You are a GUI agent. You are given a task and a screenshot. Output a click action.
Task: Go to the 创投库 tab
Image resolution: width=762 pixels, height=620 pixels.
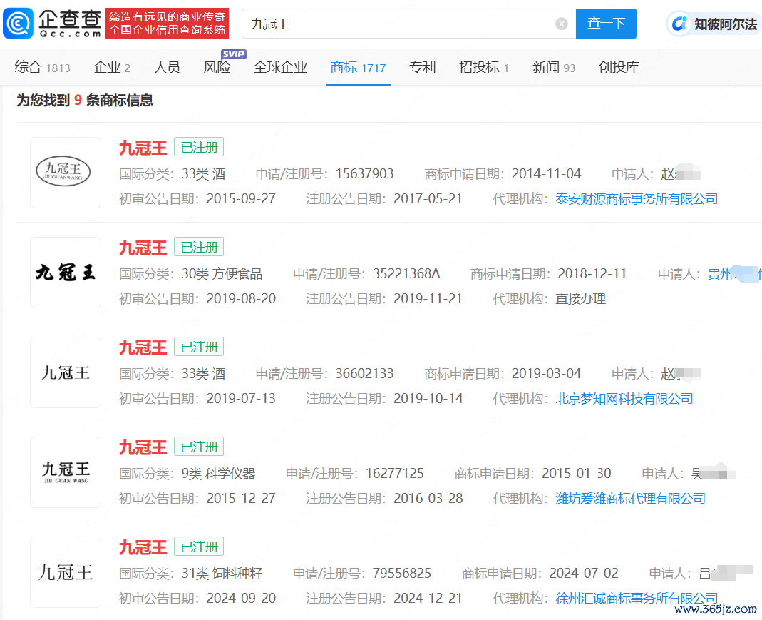tap(619, 67)
